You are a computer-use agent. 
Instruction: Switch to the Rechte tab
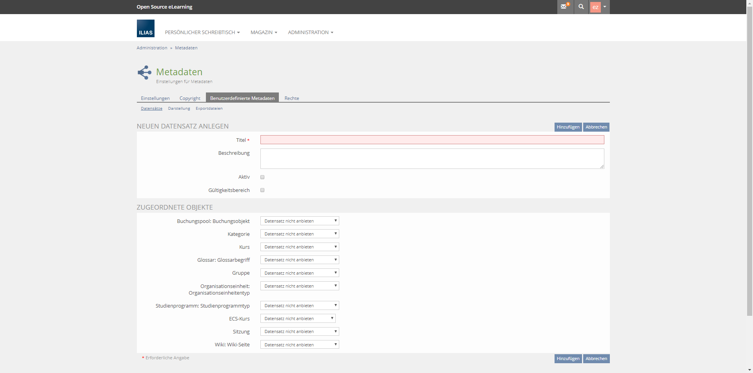click(x=291, y=98)
